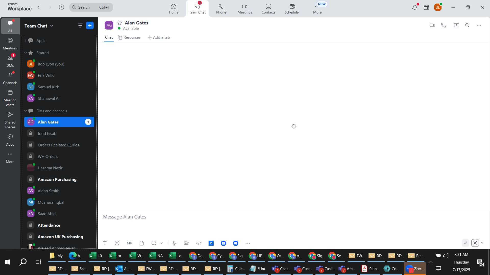Switch to the Contacts tab
490x275 pixels.
pyautogui.click(x=268, y=9)
